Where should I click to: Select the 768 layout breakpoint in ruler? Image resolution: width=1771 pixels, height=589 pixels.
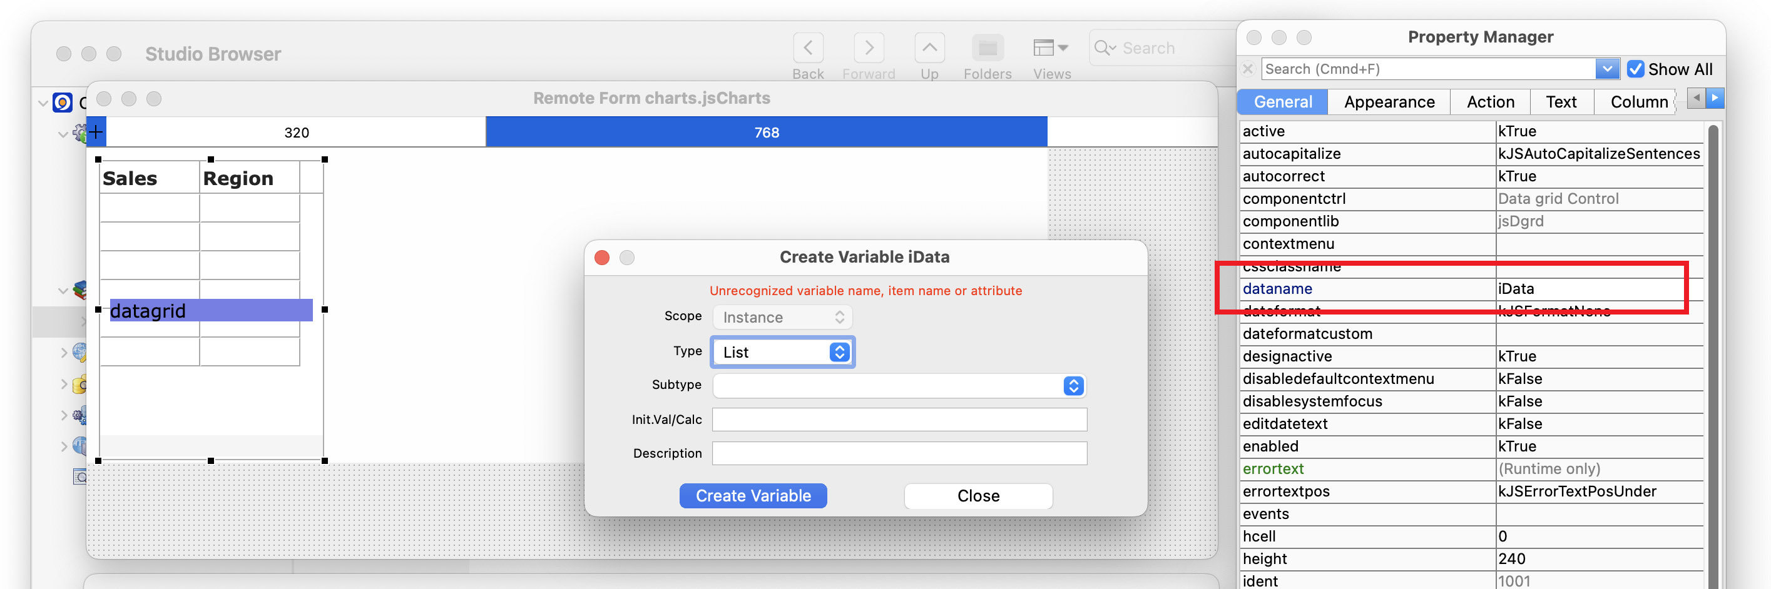(x=766, y=132)
